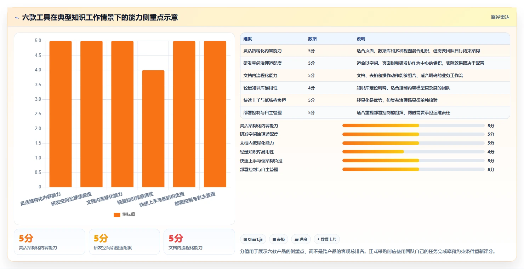The image size is (524, 269).
Task: Click the y-axis tick value 2.5
Action: 38,114
